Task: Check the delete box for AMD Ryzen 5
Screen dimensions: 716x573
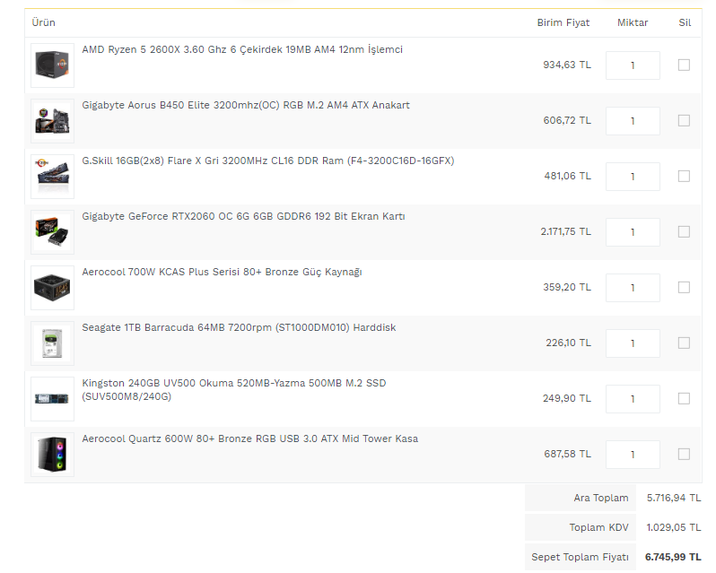Action: pyautogui.click(x=684, y=65)
